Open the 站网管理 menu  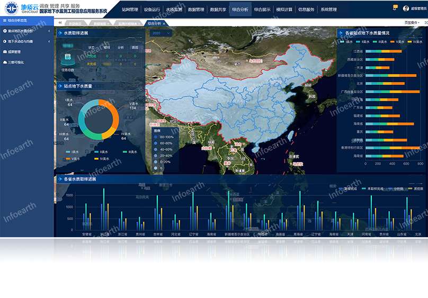[x=130, y=10]
